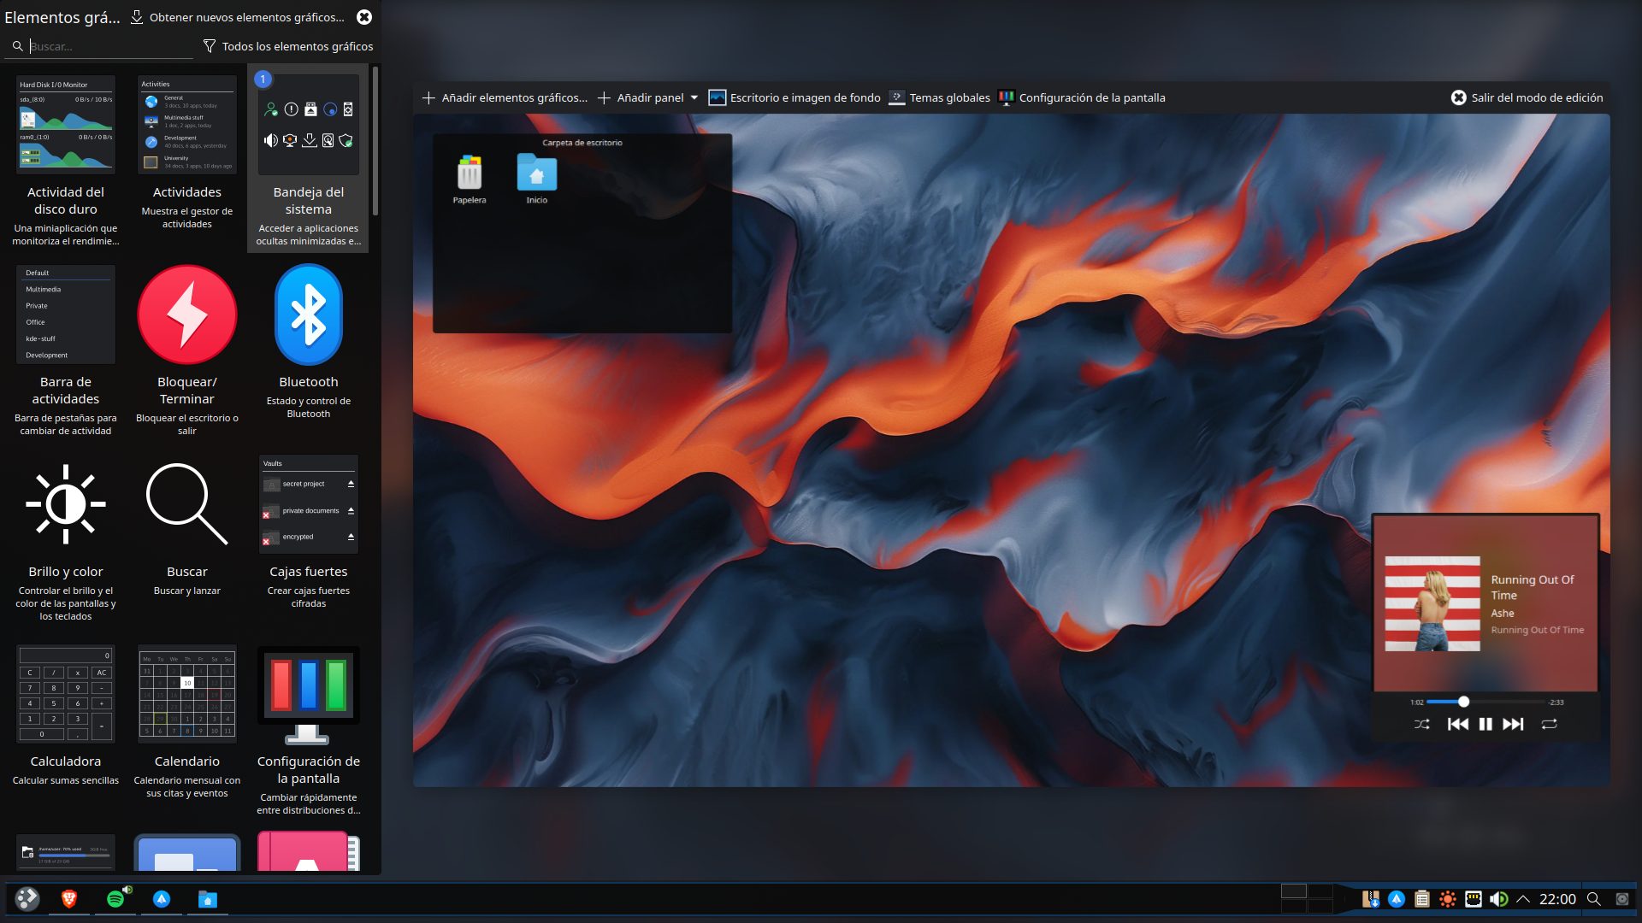The height and width of the screenshot is (923, 1642).
Task: Click the Carpeta de escritorio title
Action: coord(582,143)
